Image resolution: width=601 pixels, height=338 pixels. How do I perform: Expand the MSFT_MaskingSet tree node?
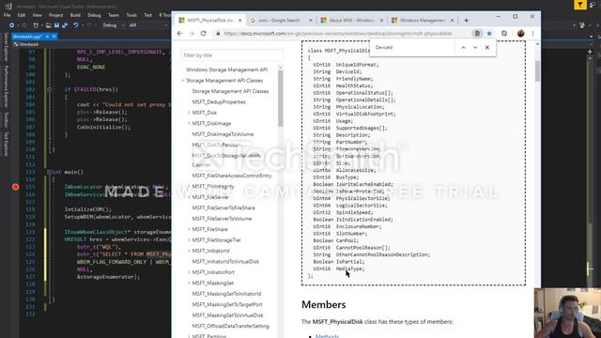coord(189,283)
